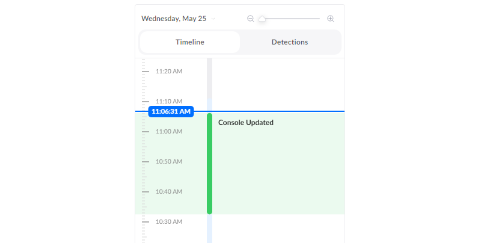Jump to 10:30 AM on timeline
Screen dimensions: 481x243
tap(169, 221)
